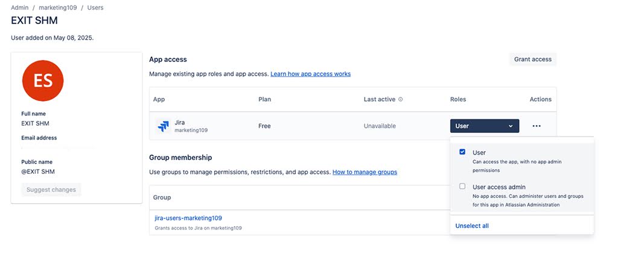Click the Jira app logo icon
The height and width of the screenshot is (261, 618).
[163, 126]
